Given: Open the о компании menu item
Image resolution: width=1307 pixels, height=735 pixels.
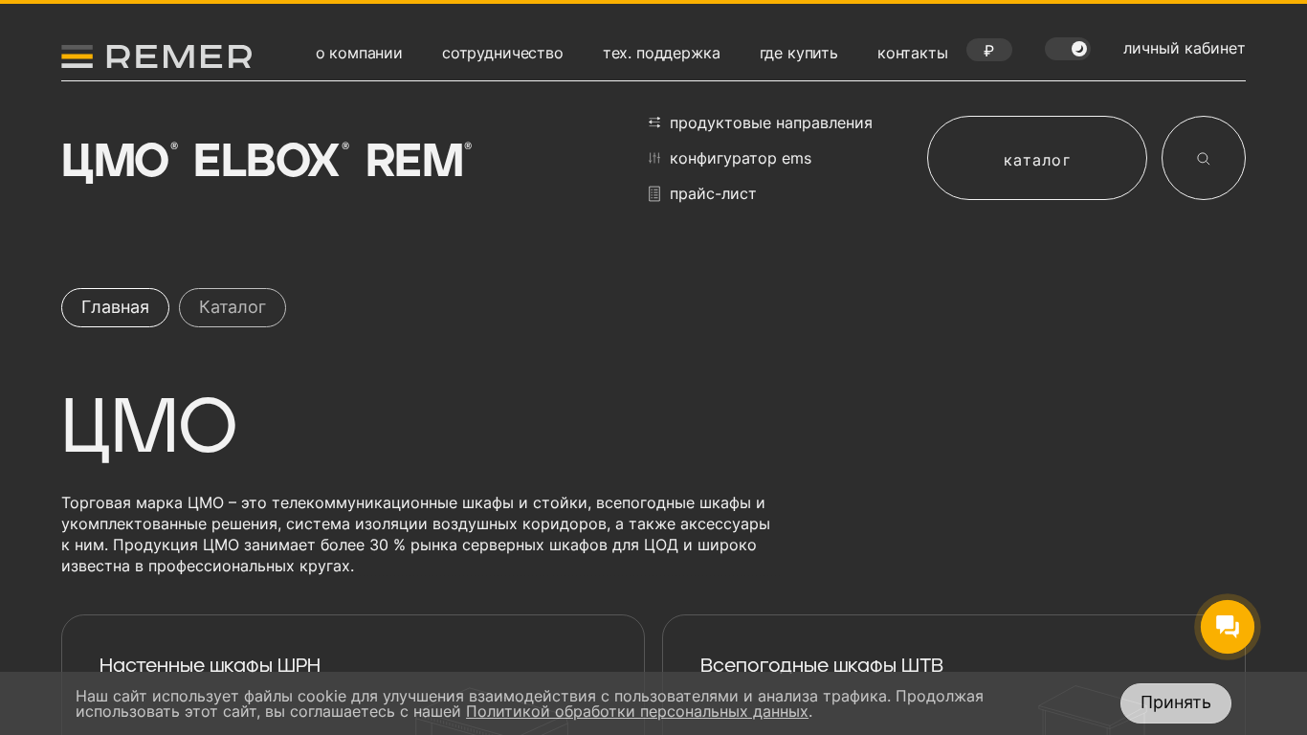Looking at the screenshot, I should [x=359, y=53].
